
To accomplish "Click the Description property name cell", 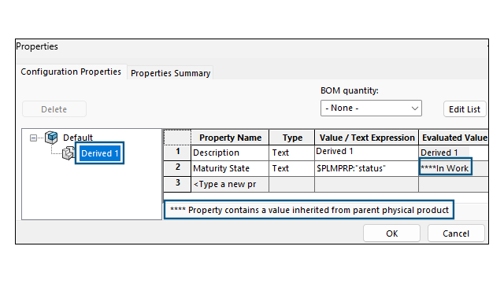I will pyautogui.click(x=230, y=153).
